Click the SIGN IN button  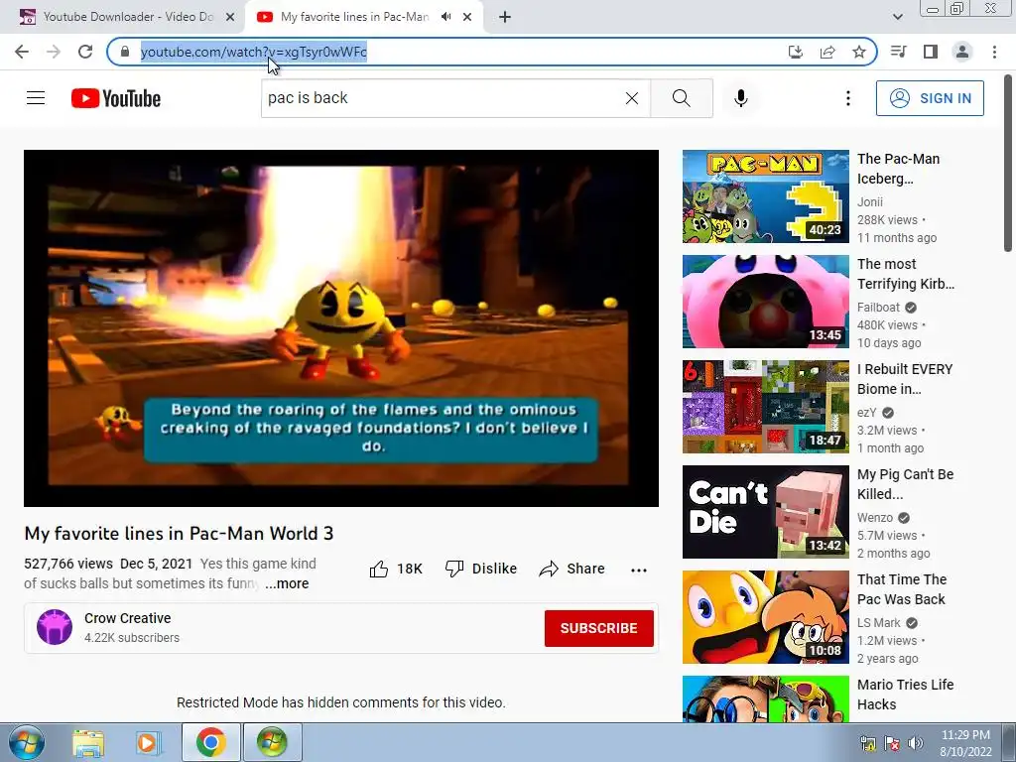[x=930, y=98]
